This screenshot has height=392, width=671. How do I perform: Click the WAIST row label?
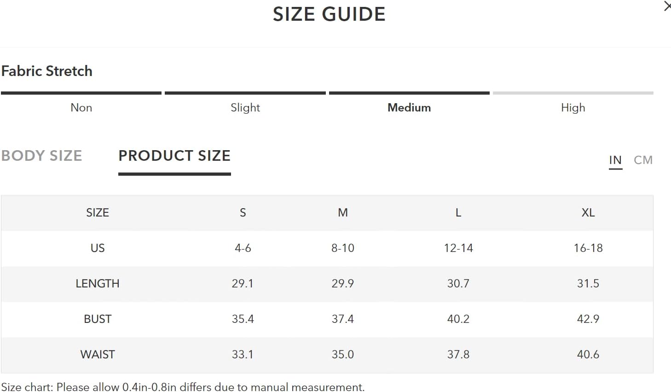98,354
